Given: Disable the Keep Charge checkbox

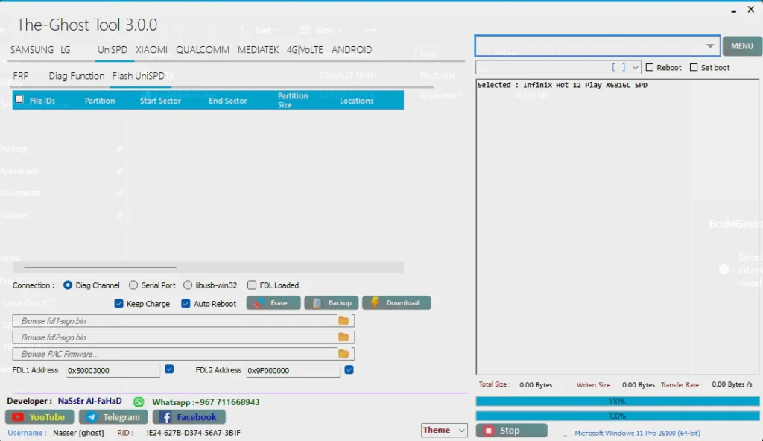Looking at the screenshot, I should point(118,304).
